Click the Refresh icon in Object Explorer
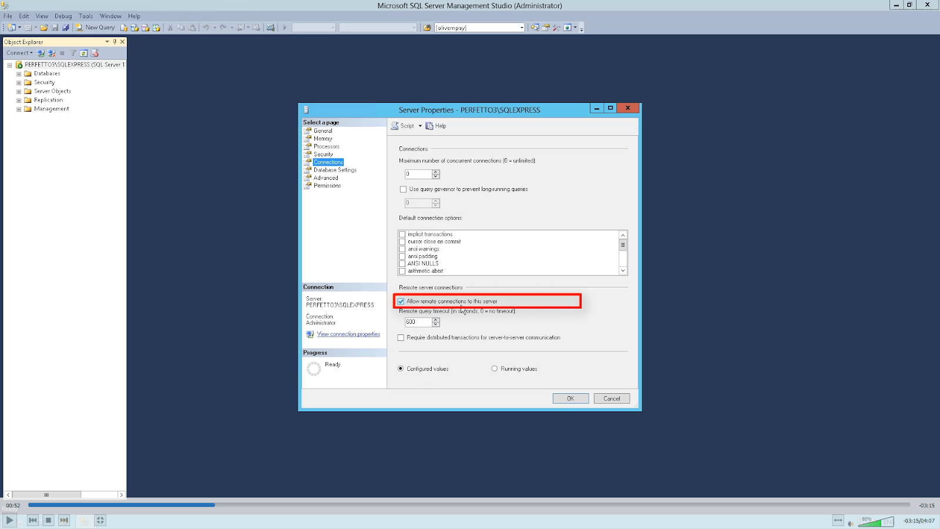This screenshot has width=940, height=529. (x=83, y=53)
